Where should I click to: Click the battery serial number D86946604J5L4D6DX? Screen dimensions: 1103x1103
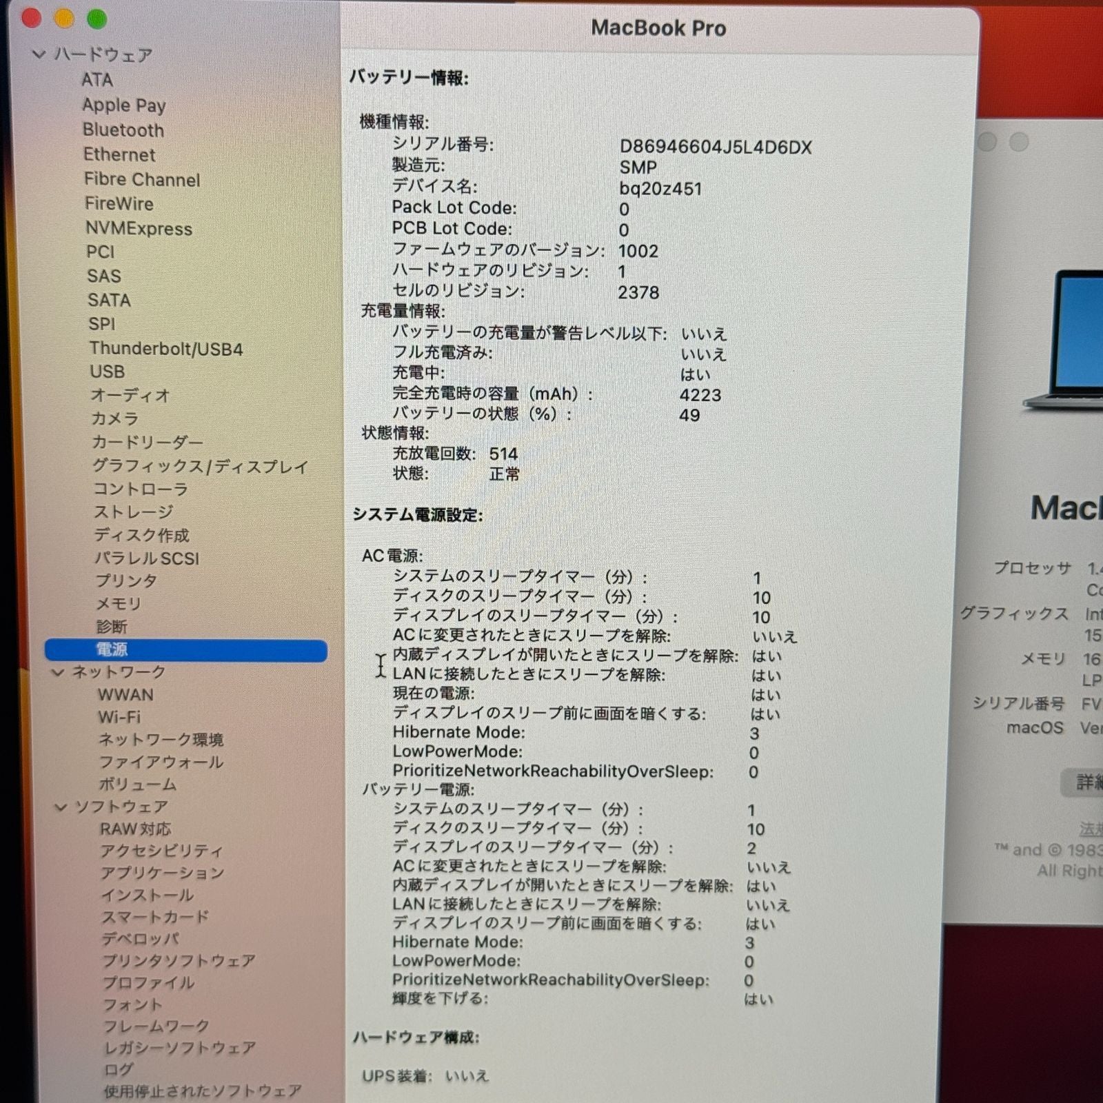pos(716,148)
